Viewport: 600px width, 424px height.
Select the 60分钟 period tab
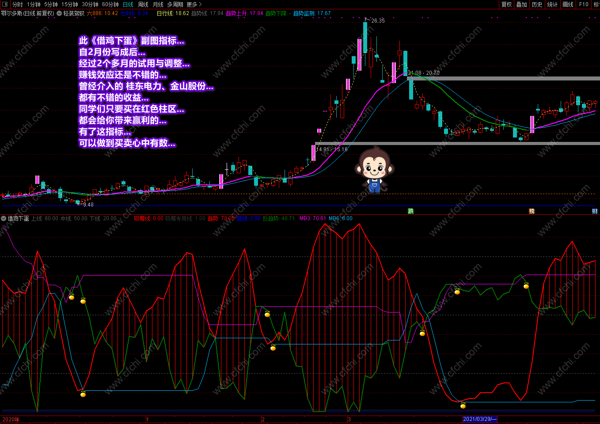[110, 4]
